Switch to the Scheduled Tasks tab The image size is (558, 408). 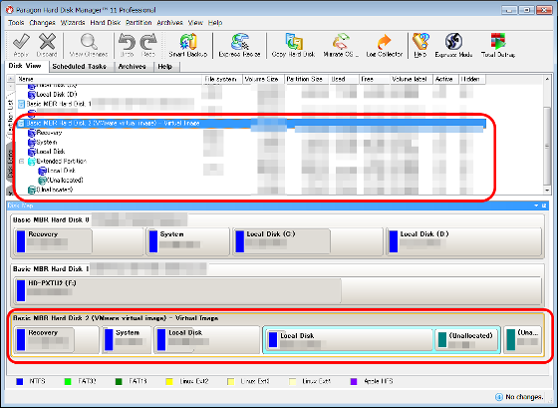80,67
